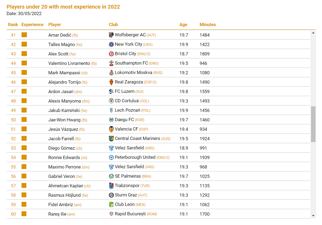Click rank number 56
This screenshot has width=322, height=225.
[x=13, y=177]
